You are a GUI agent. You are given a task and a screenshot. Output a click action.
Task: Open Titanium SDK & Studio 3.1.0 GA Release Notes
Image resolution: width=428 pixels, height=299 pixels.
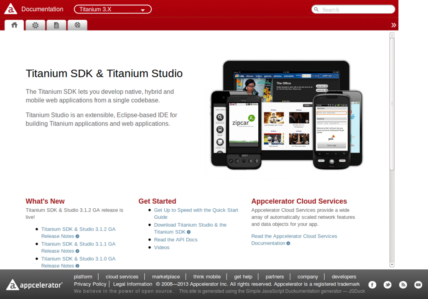[x=78, y=262]
